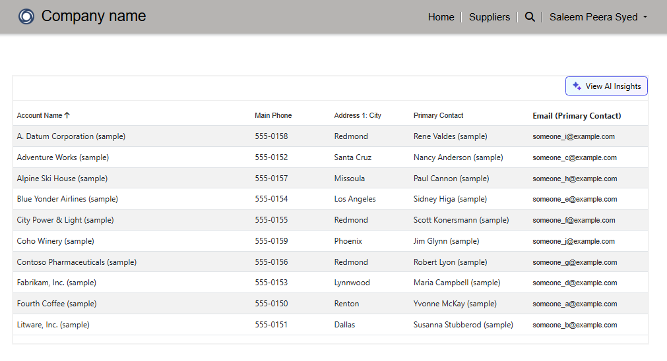Click email someone_d@example.com
The width and height of the screenshot is (667, 361).
pos(575,283)
